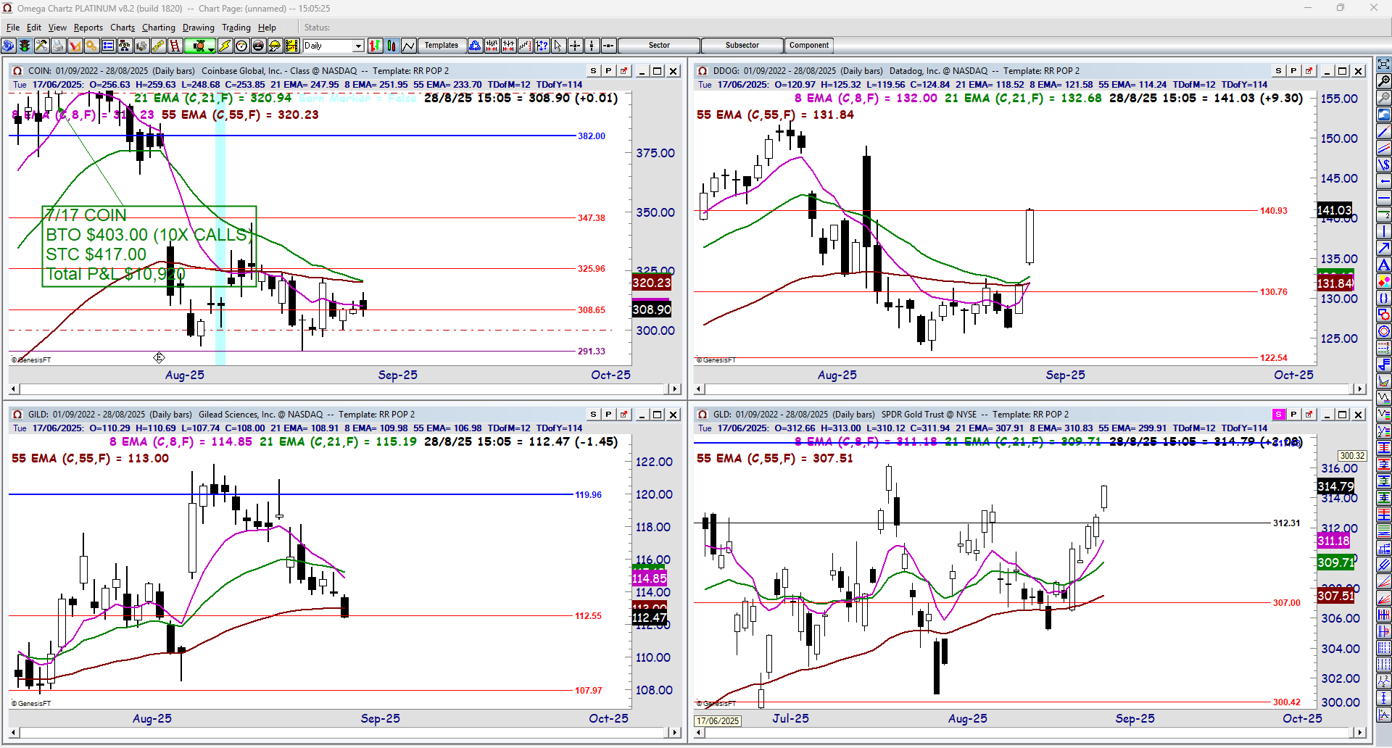Click the Component button
This screenshot has width=1392, height=748.
(809, 46)
